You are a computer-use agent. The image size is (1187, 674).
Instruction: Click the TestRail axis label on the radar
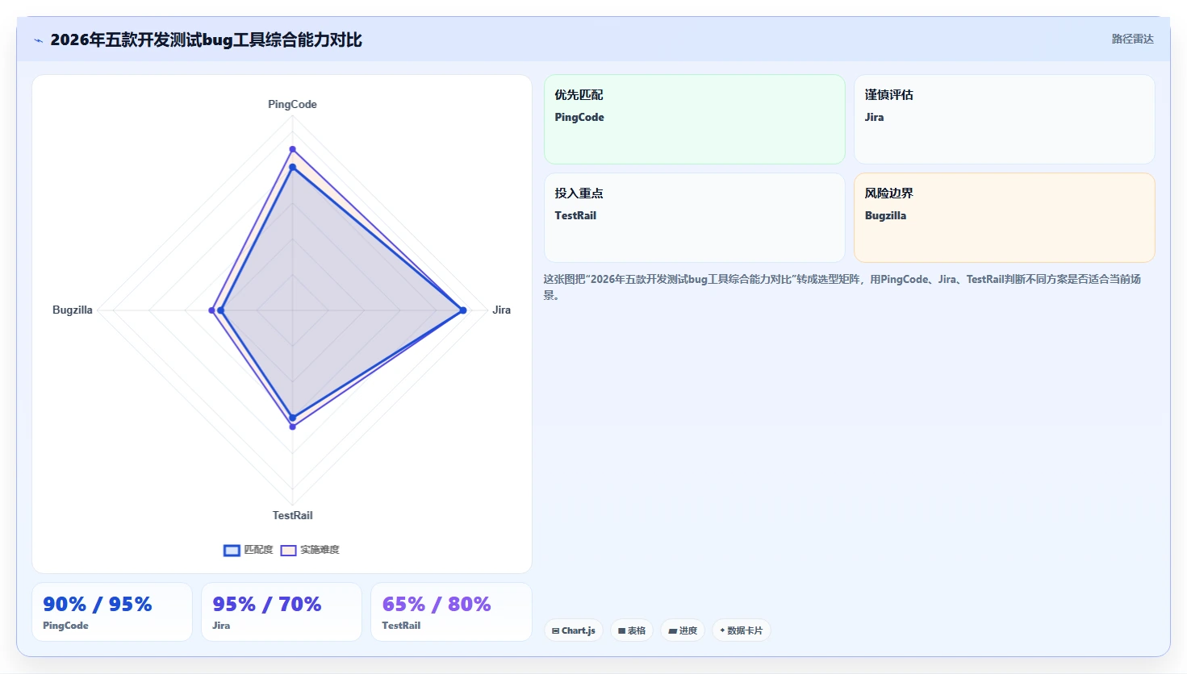click(x=292, y=515)
